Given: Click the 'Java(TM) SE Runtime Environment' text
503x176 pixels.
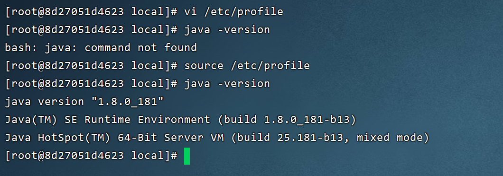Looking at the screenshot, I should pos(108,120).
